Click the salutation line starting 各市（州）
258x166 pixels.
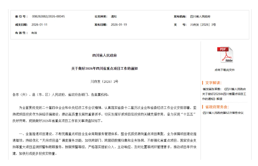[x=60, y=94]
